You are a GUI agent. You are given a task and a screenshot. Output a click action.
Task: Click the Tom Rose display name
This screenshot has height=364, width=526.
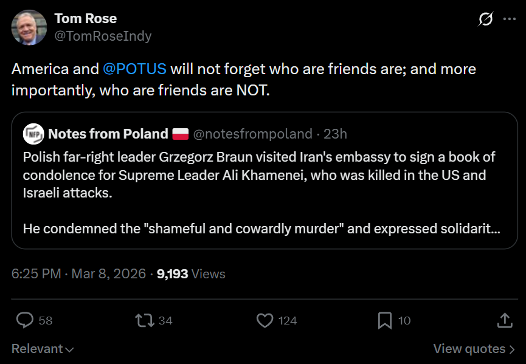(85, 19)
